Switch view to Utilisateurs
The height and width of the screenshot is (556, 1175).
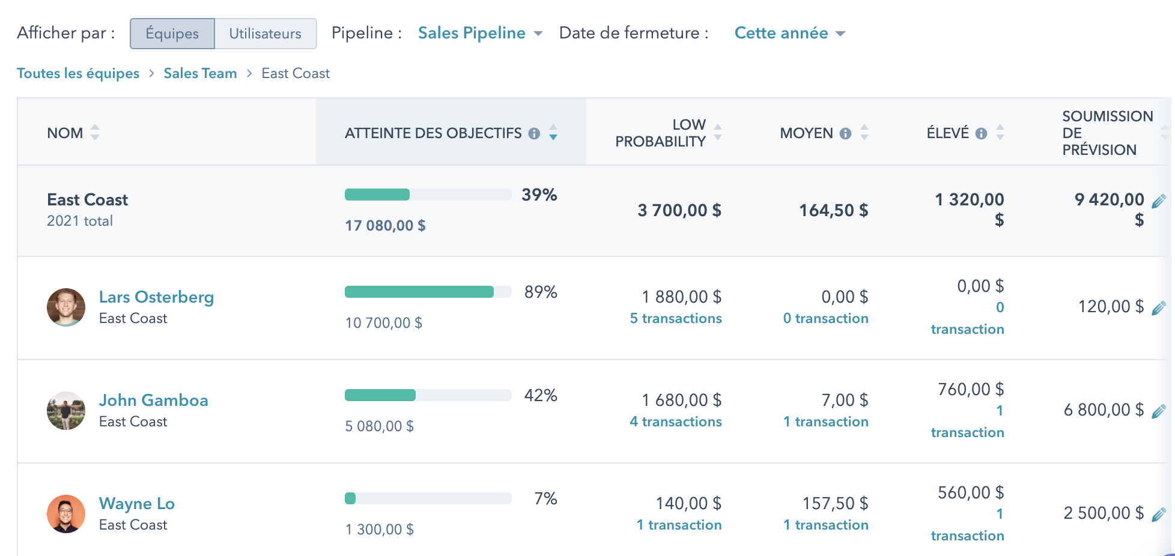coord(266,34)
